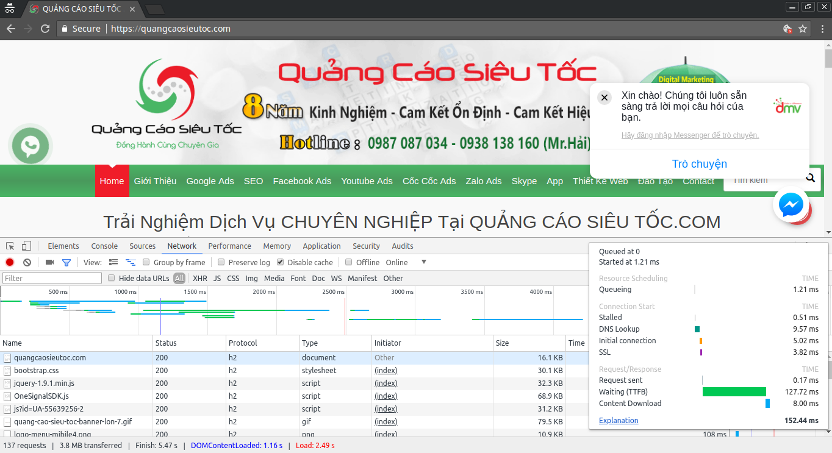The height and width of the screenshot is (453, 832).
Task: Switch to large request rows view icon
Action: 113,262
